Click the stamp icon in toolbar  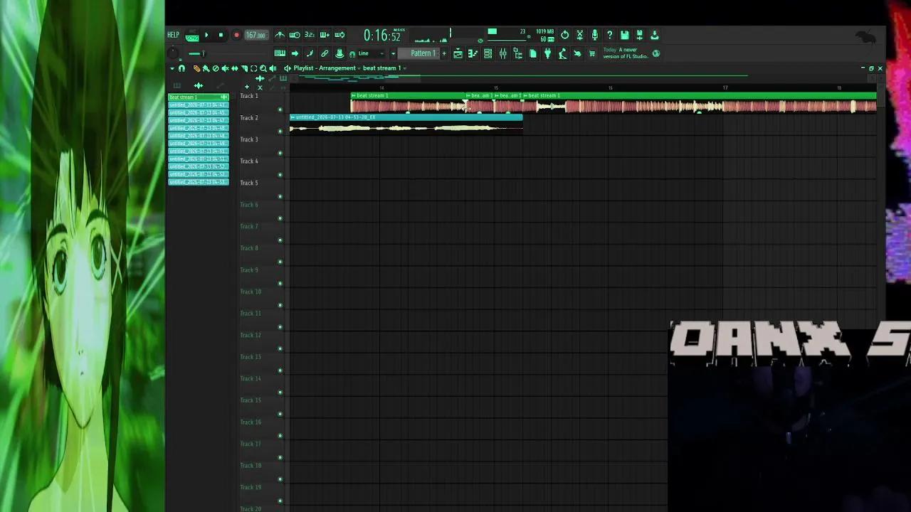[x=339, y=53]
